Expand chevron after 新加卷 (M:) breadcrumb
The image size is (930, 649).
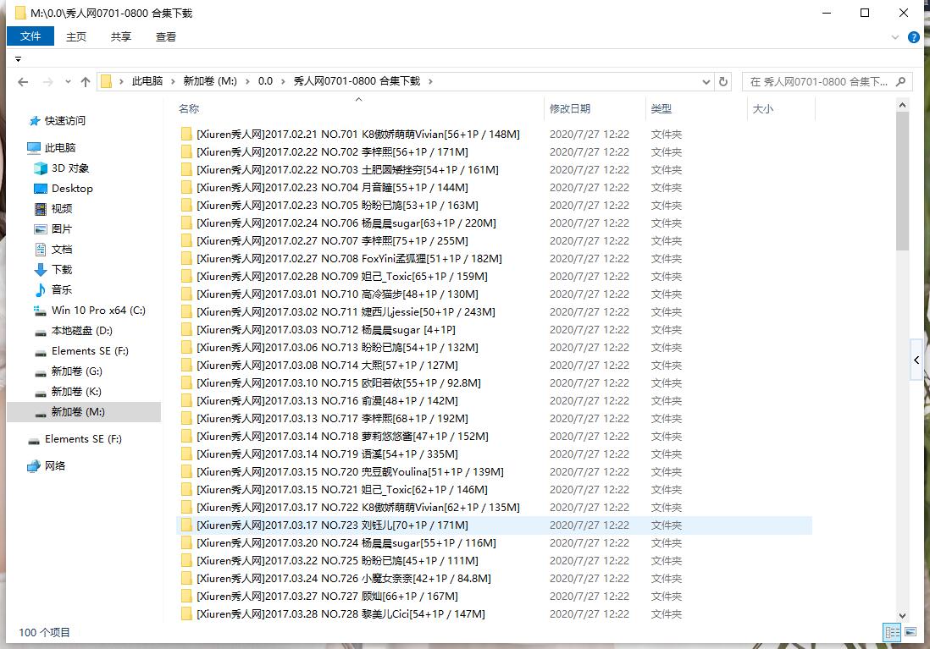pyautogui.click(x=247, y=82)
